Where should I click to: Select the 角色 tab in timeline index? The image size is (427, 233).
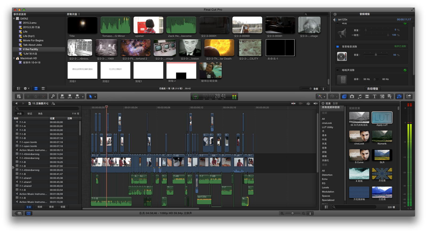[x=40, y=114]
